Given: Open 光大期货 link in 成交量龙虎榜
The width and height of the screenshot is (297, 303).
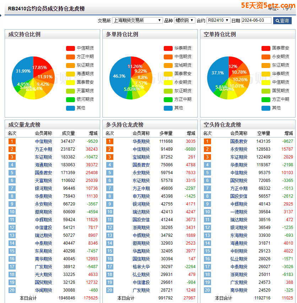Looking at the screenshot, I should (x=43, y=275).
